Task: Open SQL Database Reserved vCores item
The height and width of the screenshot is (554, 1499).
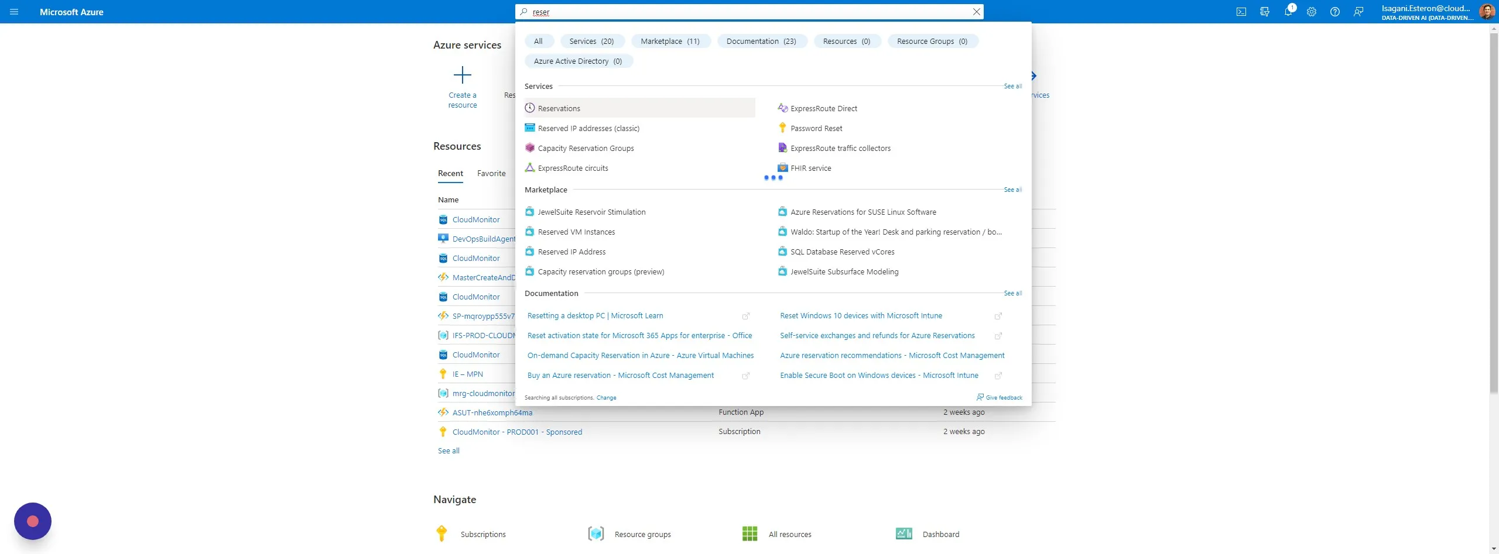Action: pyautogui.click(x=836, y=252)
